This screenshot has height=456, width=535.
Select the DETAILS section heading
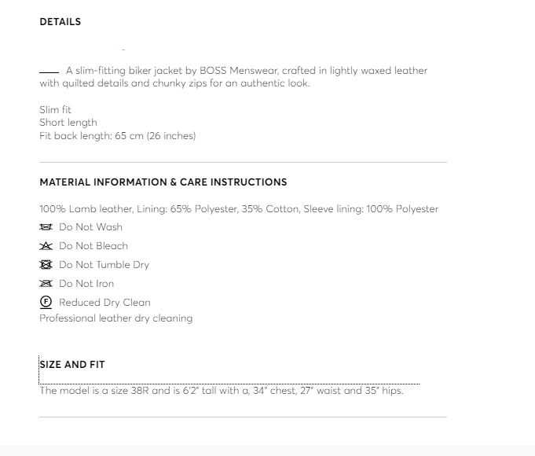[x=60, y=22]
